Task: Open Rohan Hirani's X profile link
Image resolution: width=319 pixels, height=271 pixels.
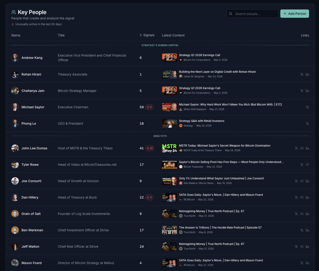Action: pos(302,75)
